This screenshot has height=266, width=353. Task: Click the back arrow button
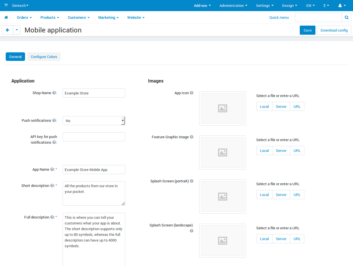pyautogui.click(x=7, y=30)
